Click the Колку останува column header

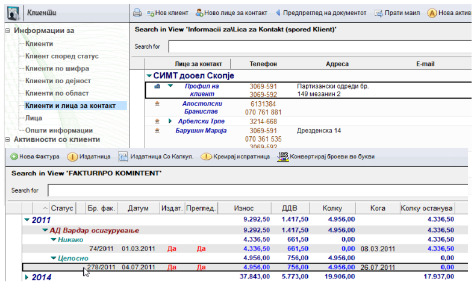426,208
